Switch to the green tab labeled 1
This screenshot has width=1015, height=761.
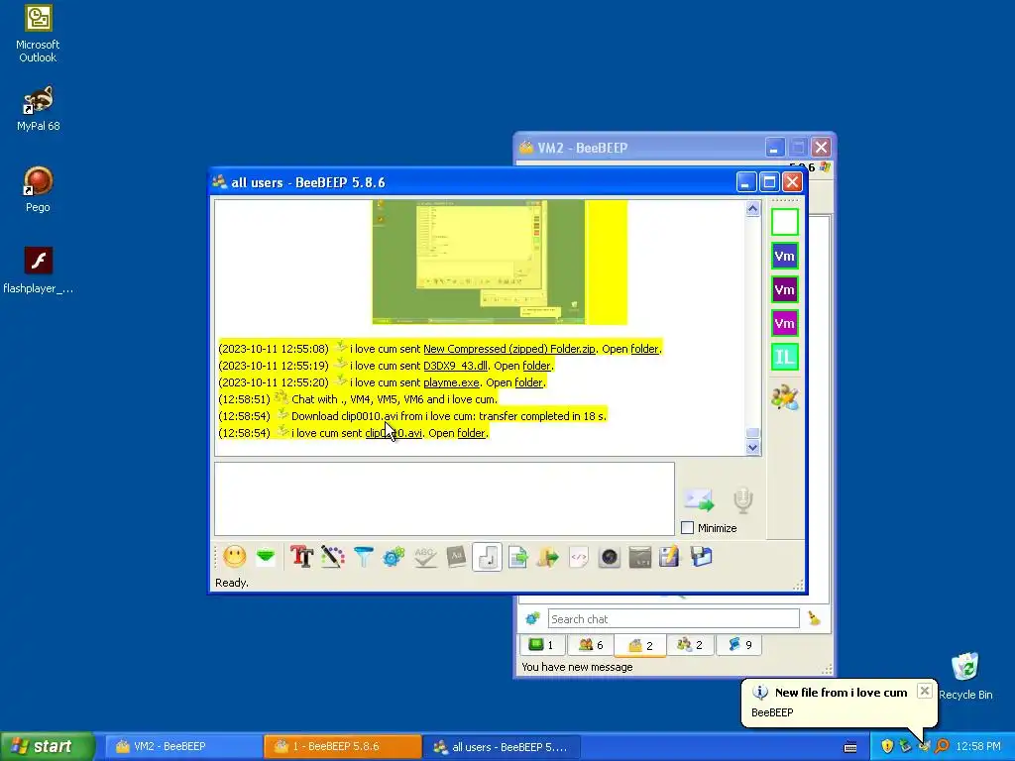pyautogui.click(x=541, y=644)
